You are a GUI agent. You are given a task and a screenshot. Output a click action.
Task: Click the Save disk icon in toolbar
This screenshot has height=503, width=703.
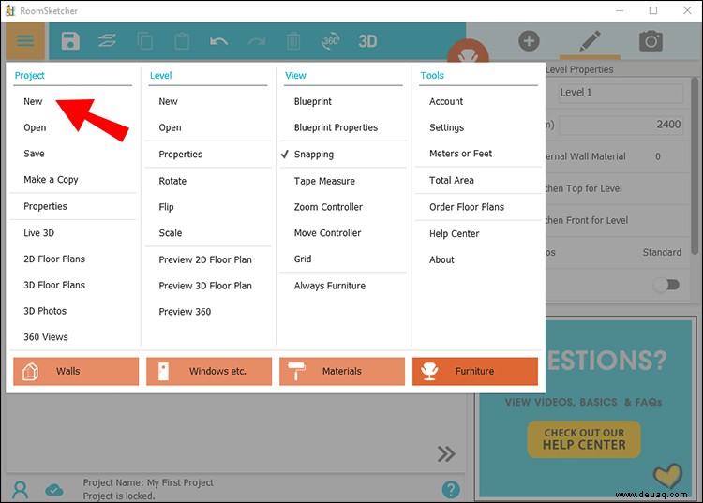pos(70,41)
